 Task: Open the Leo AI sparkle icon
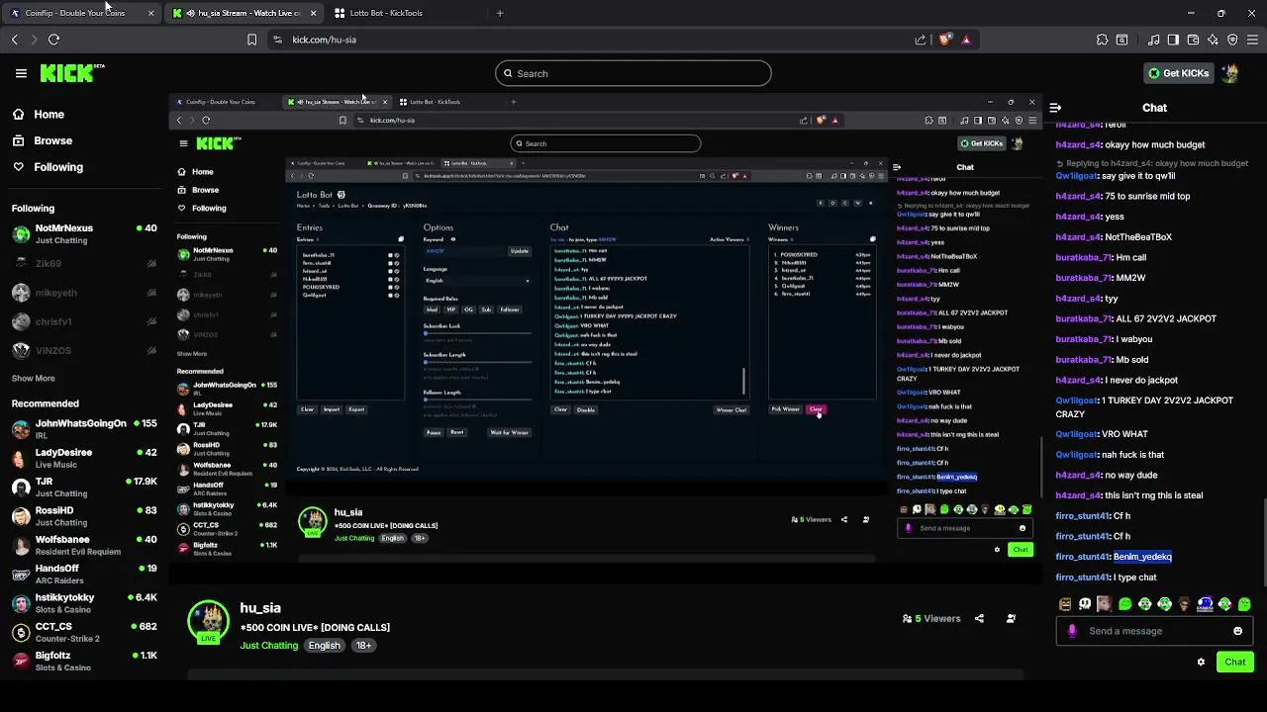[1213, 40]
